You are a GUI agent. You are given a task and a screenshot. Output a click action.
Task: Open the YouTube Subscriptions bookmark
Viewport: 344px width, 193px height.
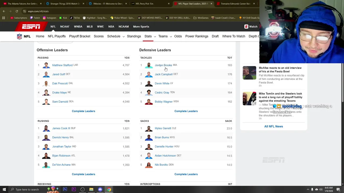tap(19, 18)
